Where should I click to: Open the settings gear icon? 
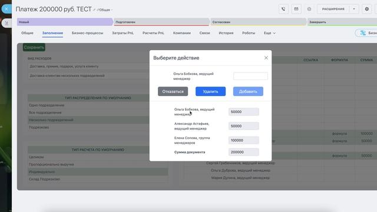[366, 9]
